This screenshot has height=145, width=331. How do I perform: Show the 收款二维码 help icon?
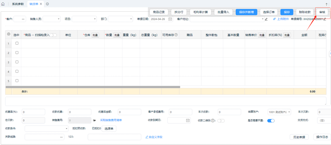tap(213, 120)
